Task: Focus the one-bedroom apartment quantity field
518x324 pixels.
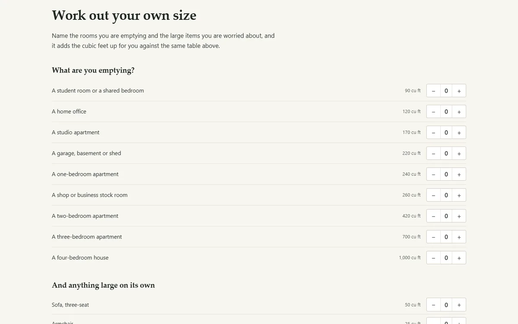Action: (x=446, y=174)
